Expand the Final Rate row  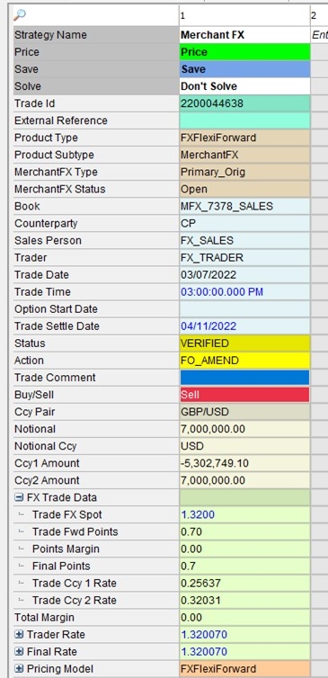pos(19,652)
